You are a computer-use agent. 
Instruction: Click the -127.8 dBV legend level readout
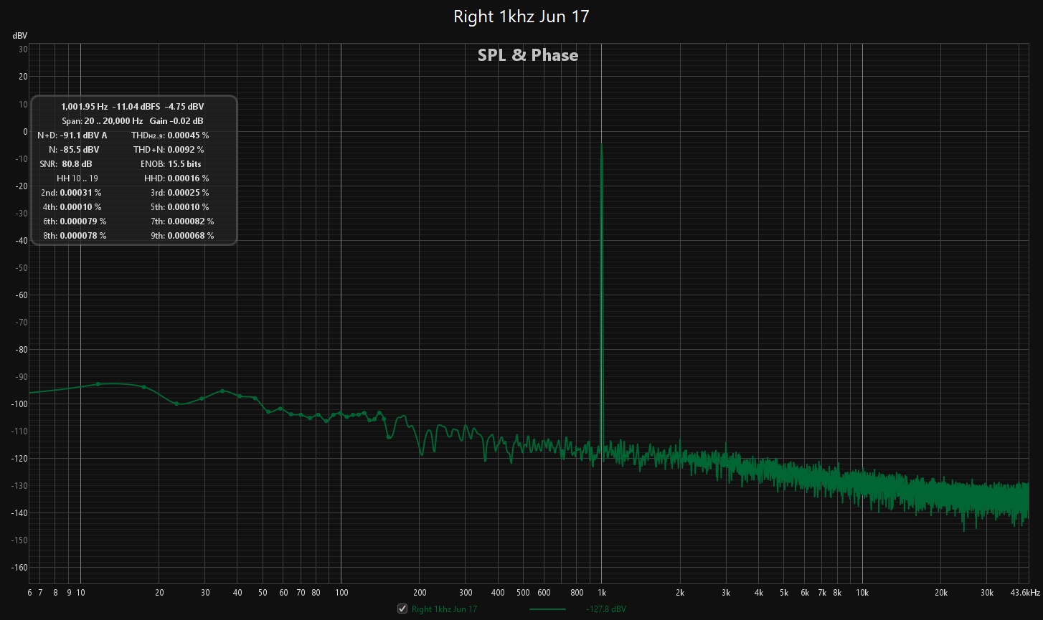click(x=605, y=608)
